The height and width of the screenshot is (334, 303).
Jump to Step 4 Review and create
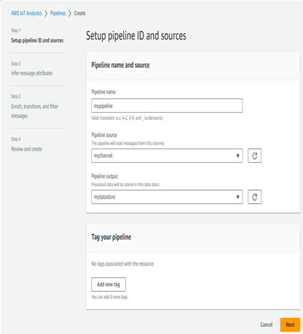pyautogui.click(x=27, y=149)
